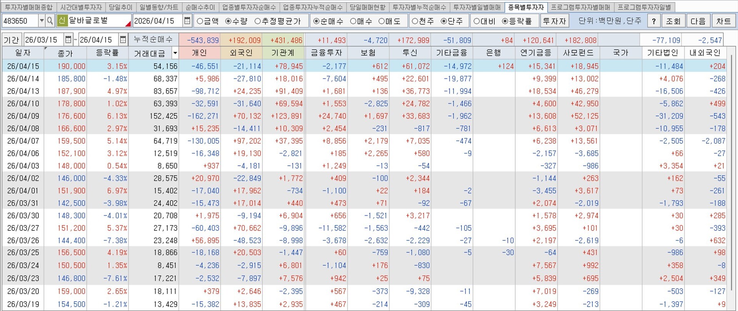Go to the 업종별투자자순매수 tab
This screenshot has height=311, width=738.
point(249,7)
